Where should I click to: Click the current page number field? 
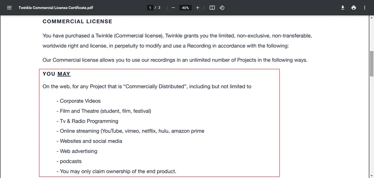(x=150, y=8)
